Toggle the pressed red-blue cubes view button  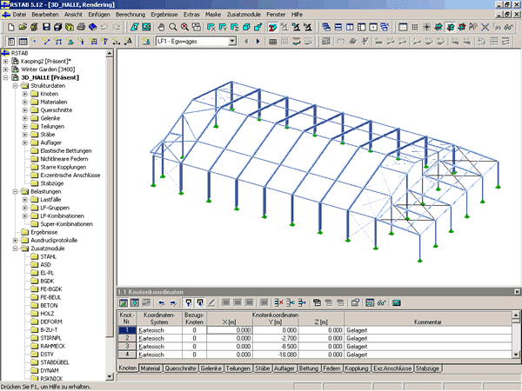coord(450,27)
